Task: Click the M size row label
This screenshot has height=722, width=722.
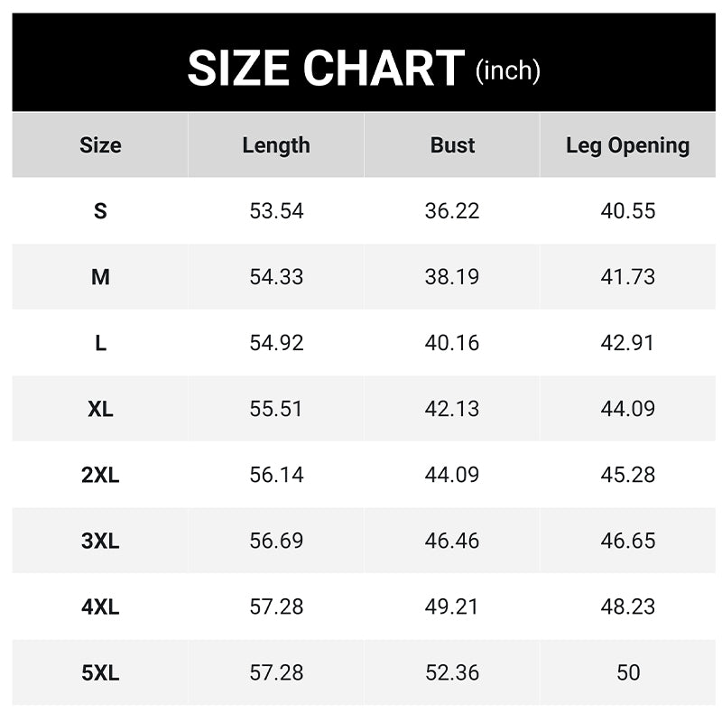Action: [100, 277]
